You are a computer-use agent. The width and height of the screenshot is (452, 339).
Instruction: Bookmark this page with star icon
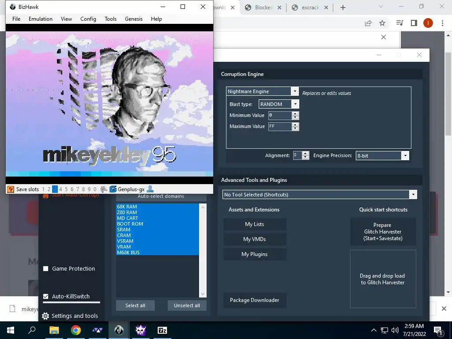(x=382, y=23)
